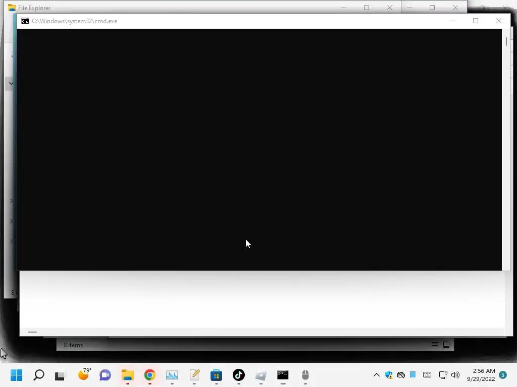Switch File Explorer to large icons view
517x387 pixels.
[446, 345]
